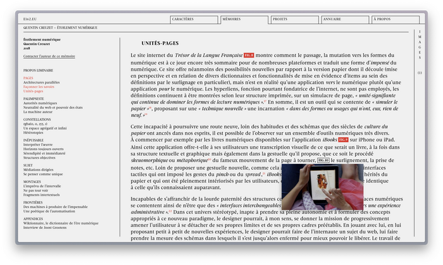
Task: Open Se penser comme unique
Action: click(x=43, y=174)
